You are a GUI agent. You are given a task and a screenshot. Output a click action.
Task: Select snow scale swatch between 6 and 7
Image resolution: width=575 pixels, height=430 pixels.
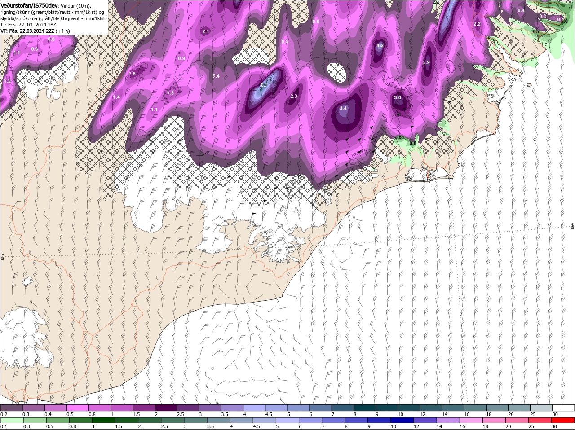(x=321, y=408)
